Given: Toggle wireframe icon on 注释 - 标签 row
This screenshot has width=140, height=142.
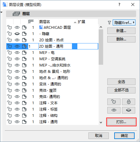Looking at the screenshot, I should pyautogui.click(x=24, y=109).
